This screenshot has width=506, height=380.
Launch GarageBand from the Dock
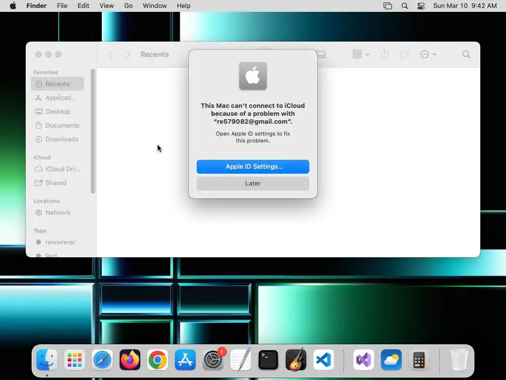[x=296, y=360]
